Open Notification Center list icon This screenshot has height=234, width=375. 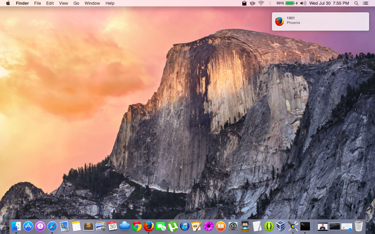point(365,3)
